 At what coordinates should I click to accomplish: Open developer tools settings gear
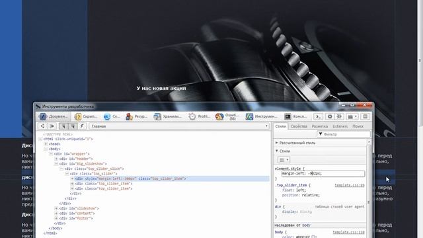point(330,116)
